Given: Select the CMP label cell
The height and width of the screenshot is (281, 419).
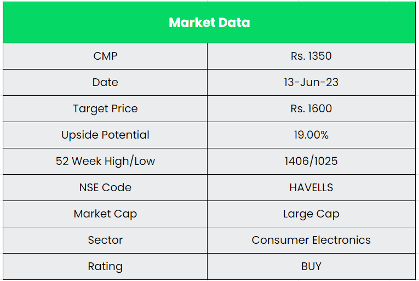Looking at the screenshot, I should [x=105, y=56].
